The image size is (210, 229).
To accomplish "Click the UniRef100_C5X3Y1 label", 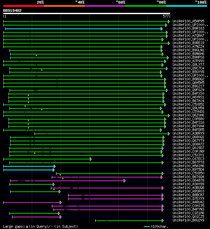I will 188,155.
